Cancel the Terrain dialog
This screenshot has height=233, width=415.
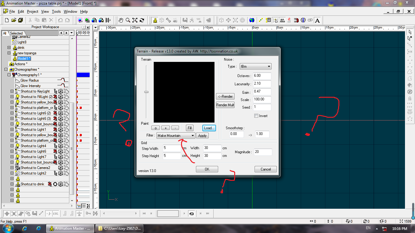point(266,169)
